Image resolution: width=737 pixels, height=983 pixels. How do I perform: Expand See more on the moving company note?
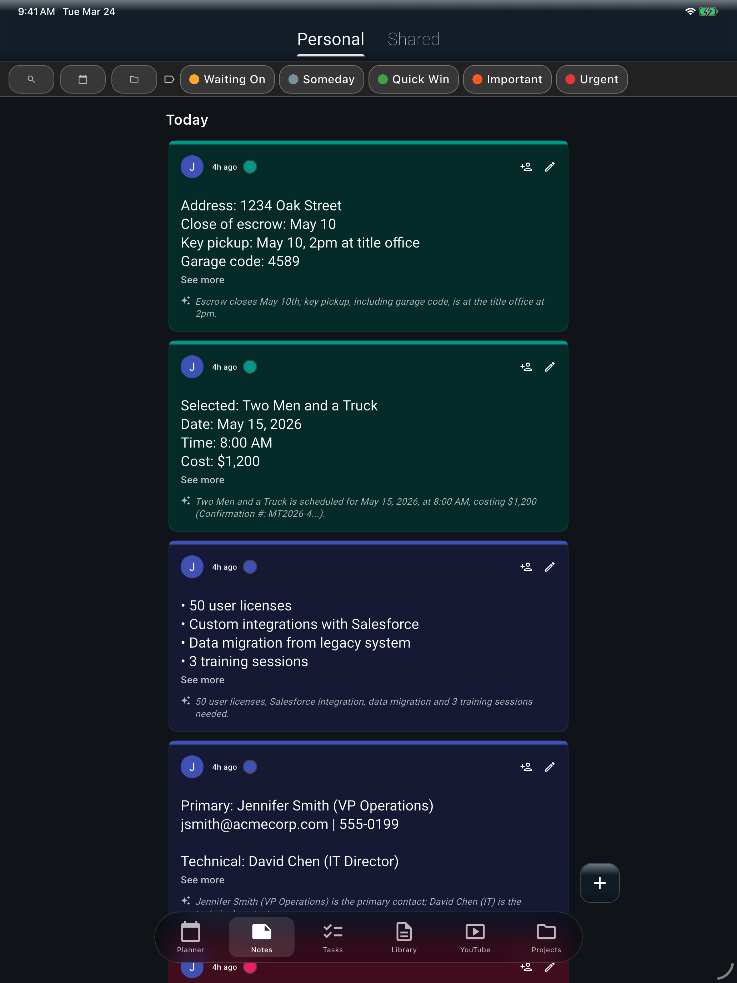click(202, 480)
